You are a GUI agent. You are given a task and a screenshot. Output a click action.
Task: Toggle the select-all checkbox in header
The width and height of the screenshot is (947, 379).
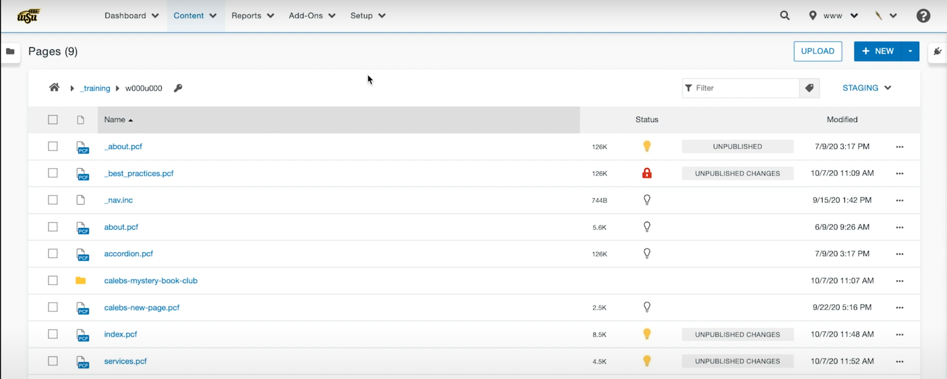tap(53, 120)
